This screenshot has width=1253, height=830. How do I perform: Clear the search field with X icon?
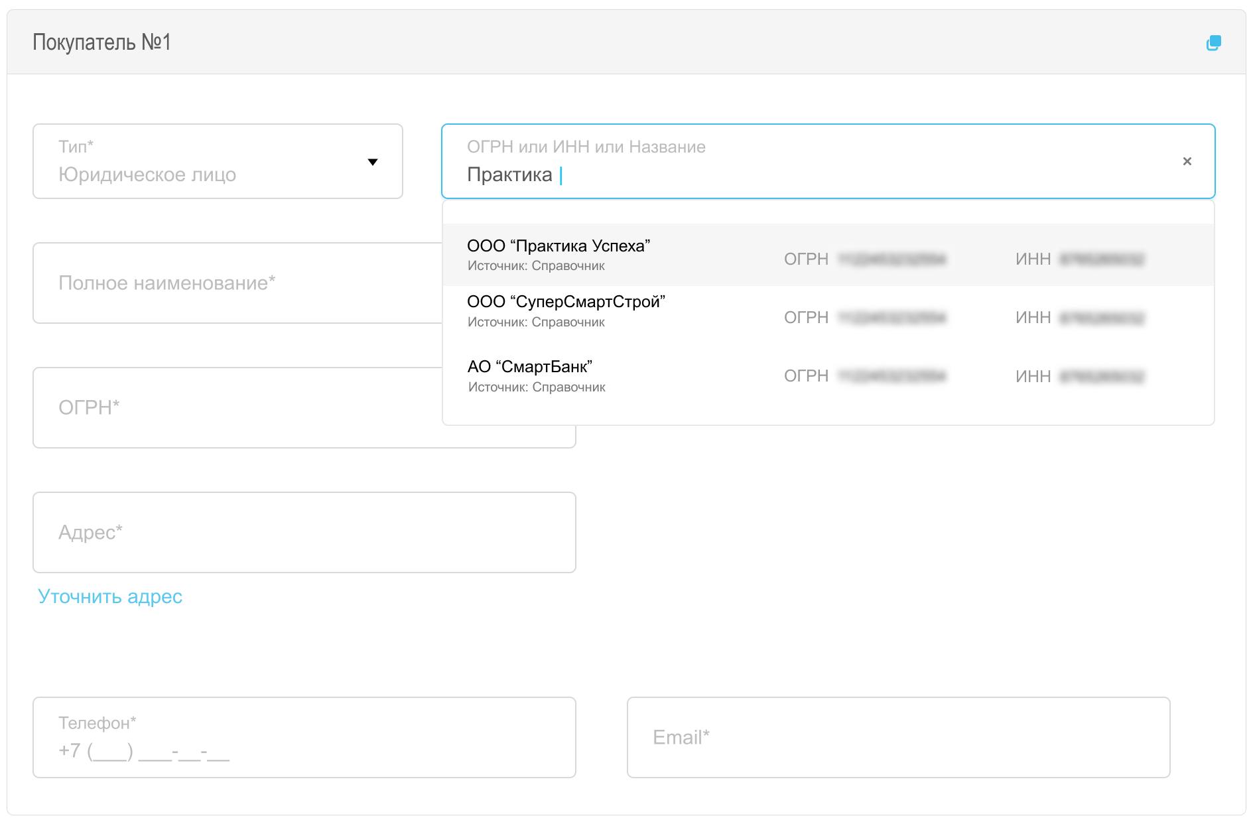pyautogui.click(x=1187, y=161)
